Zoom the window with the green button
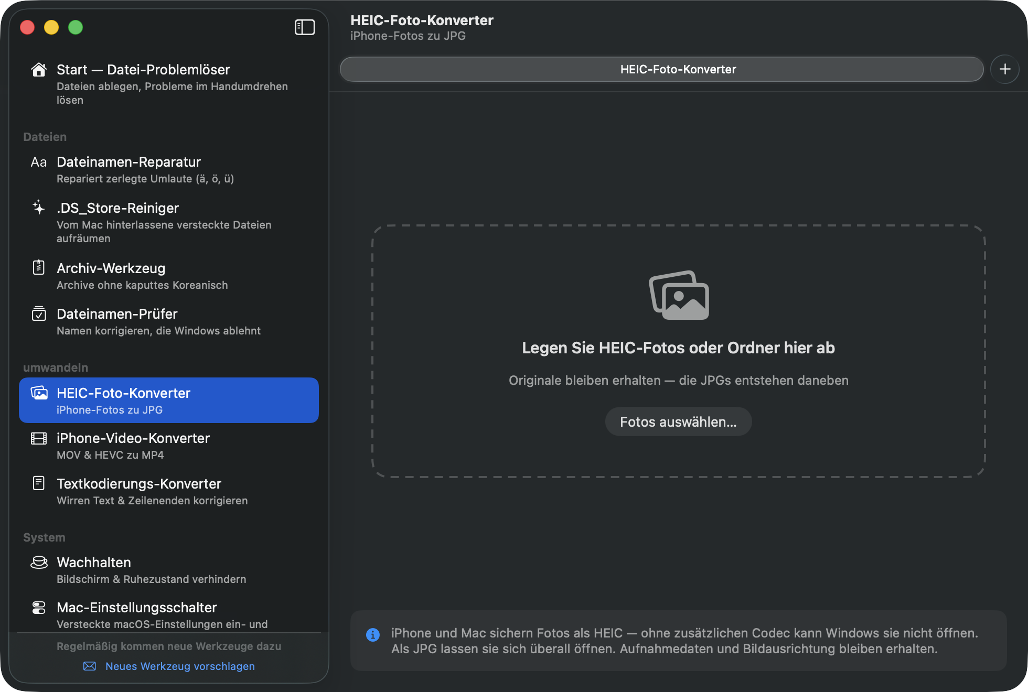This screenshot has width=1028, height=692. click(x=76, y=27)
